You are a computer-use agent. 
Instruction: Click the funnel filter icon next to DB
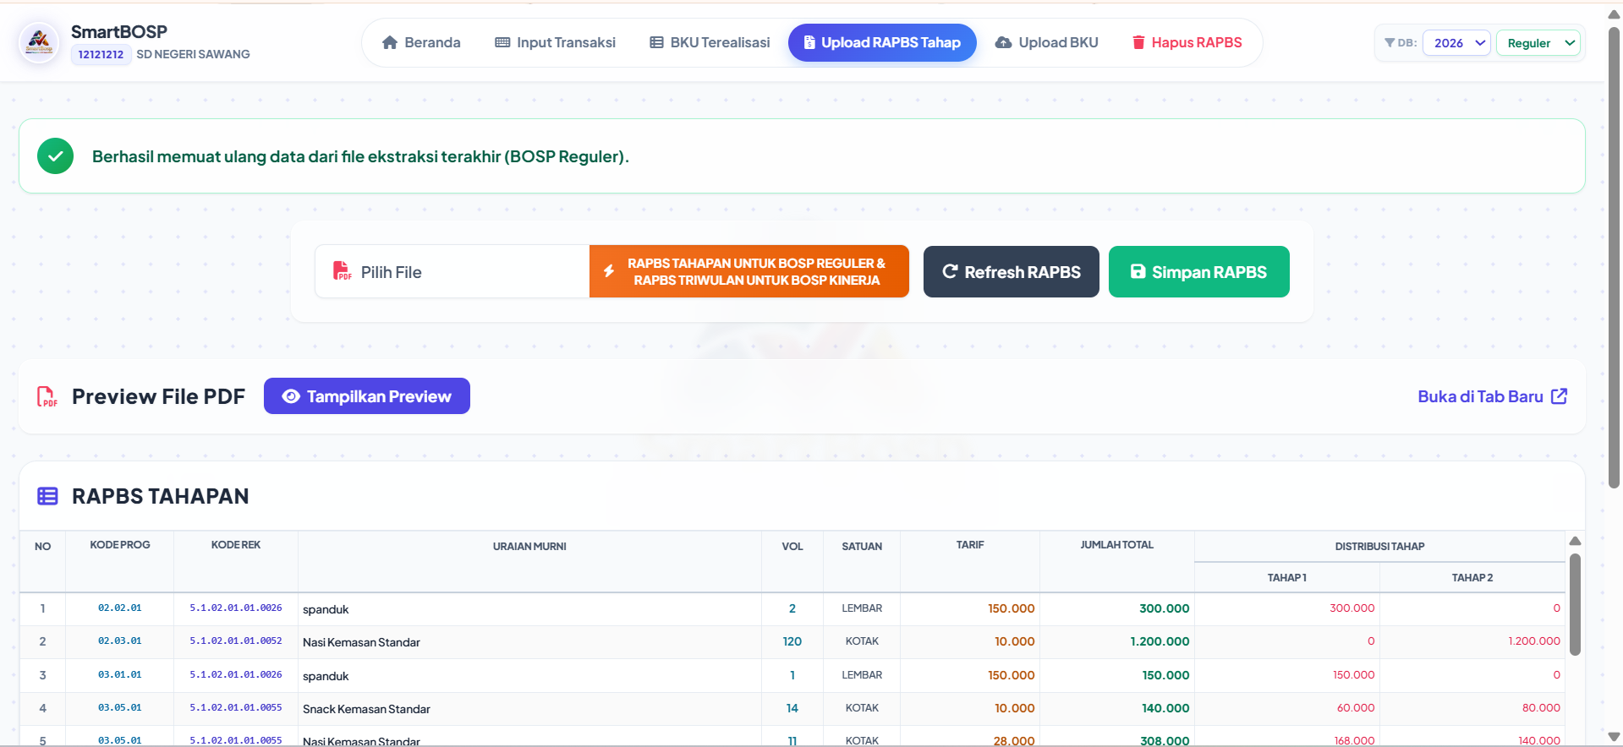(x=1390, y=42)
